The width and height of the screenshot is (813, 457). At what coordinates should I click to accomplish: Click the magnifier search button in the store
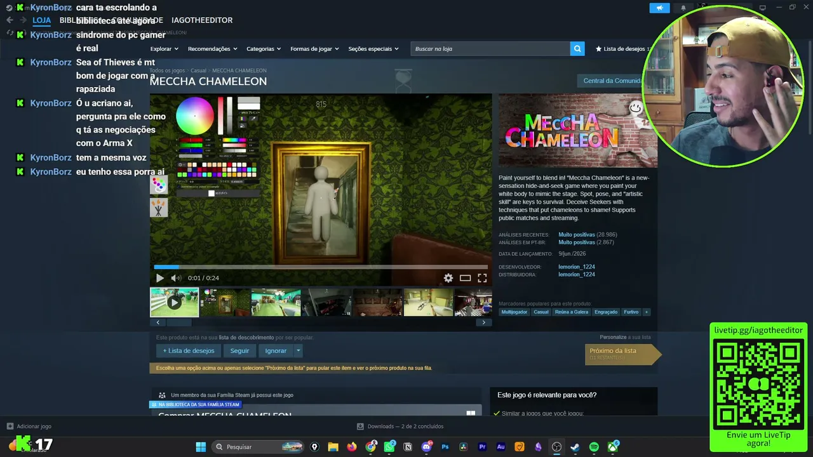pos(577,49)
